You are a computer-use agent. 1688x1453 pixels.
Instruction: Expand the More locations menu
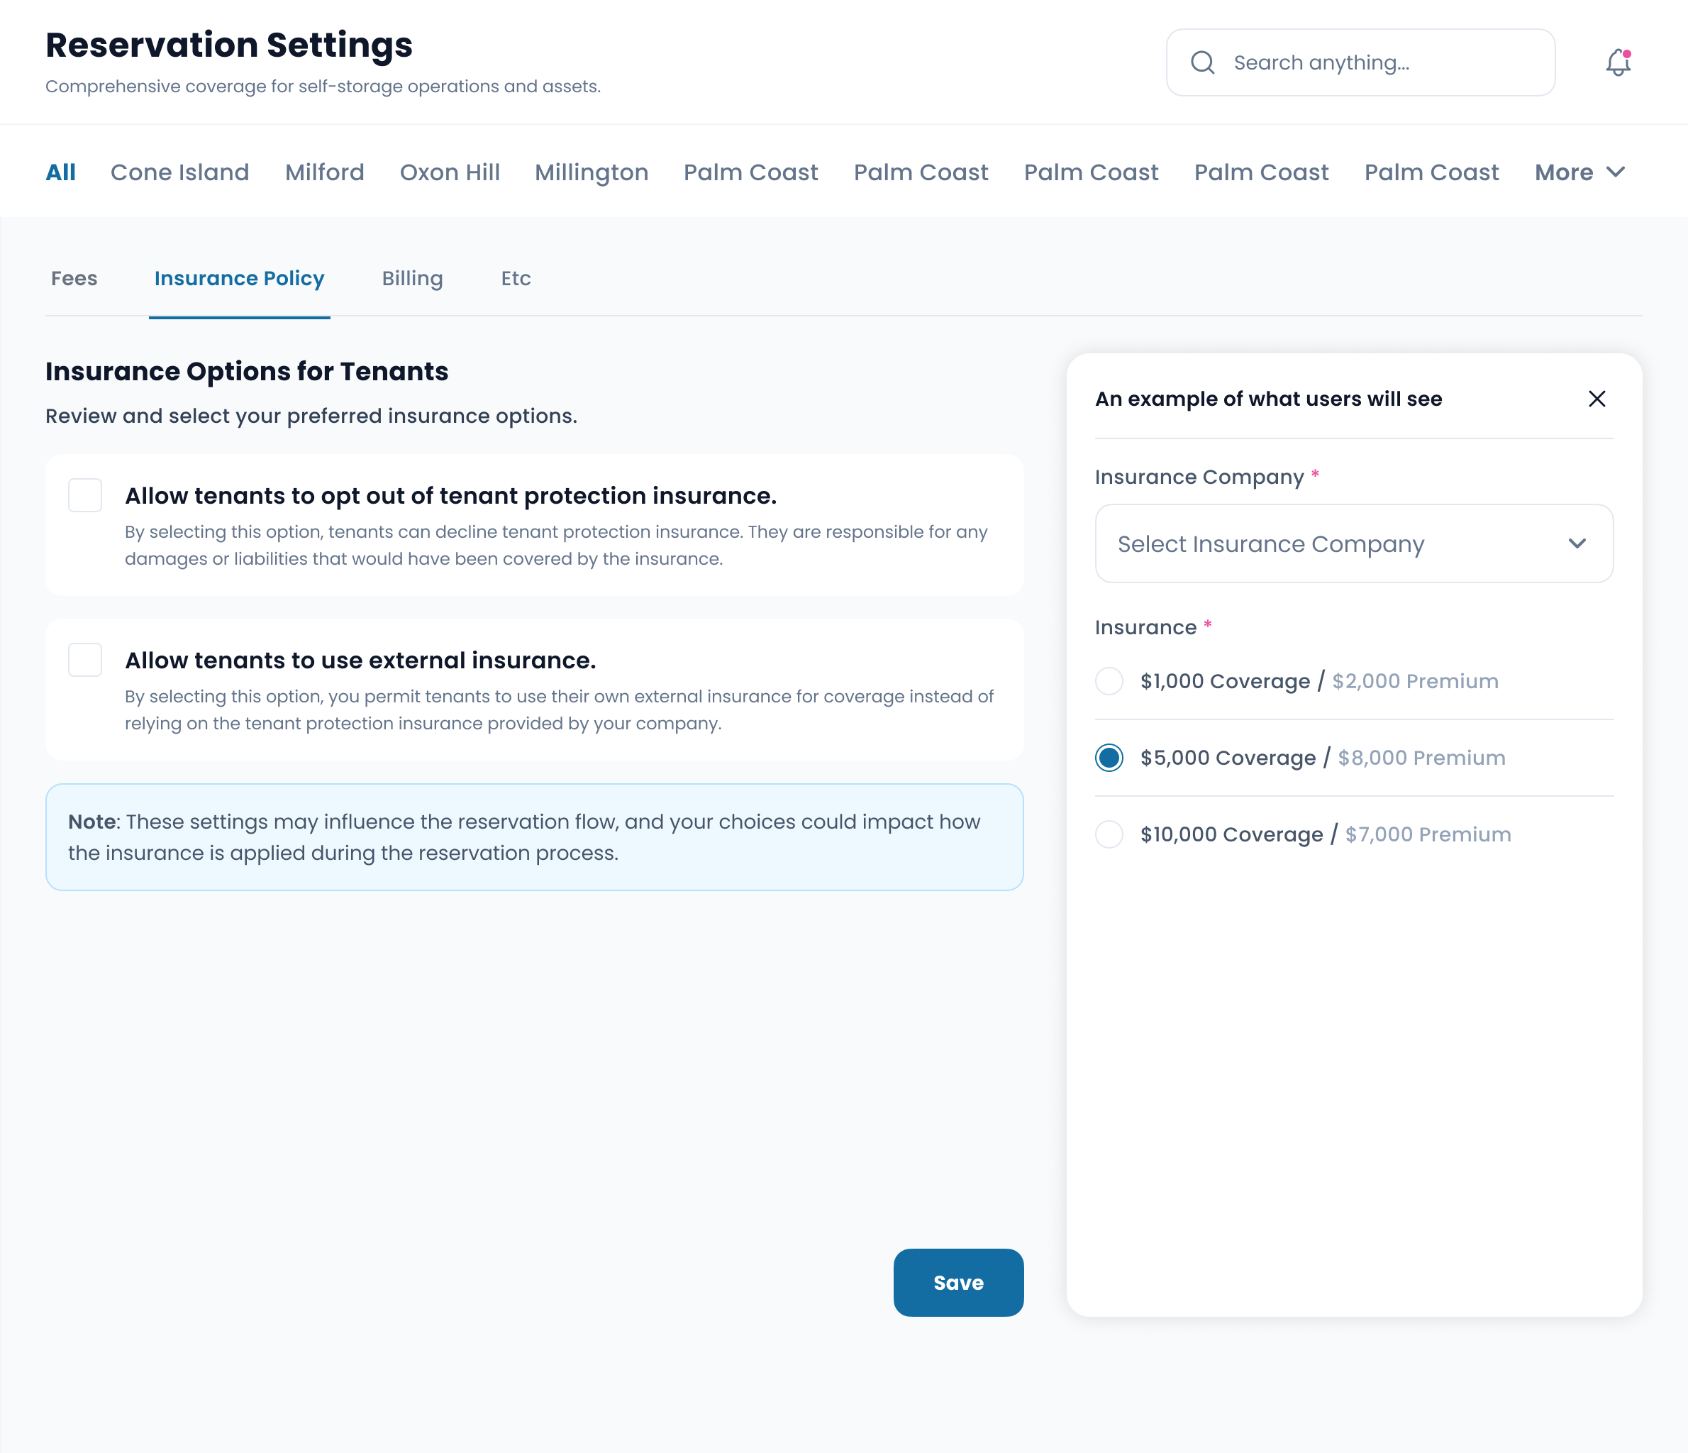tap(1579, 173)
